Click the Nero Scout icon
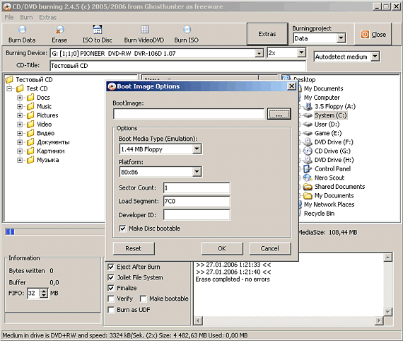This screenshot has width=403, height=341. click(x=308, y=178)
